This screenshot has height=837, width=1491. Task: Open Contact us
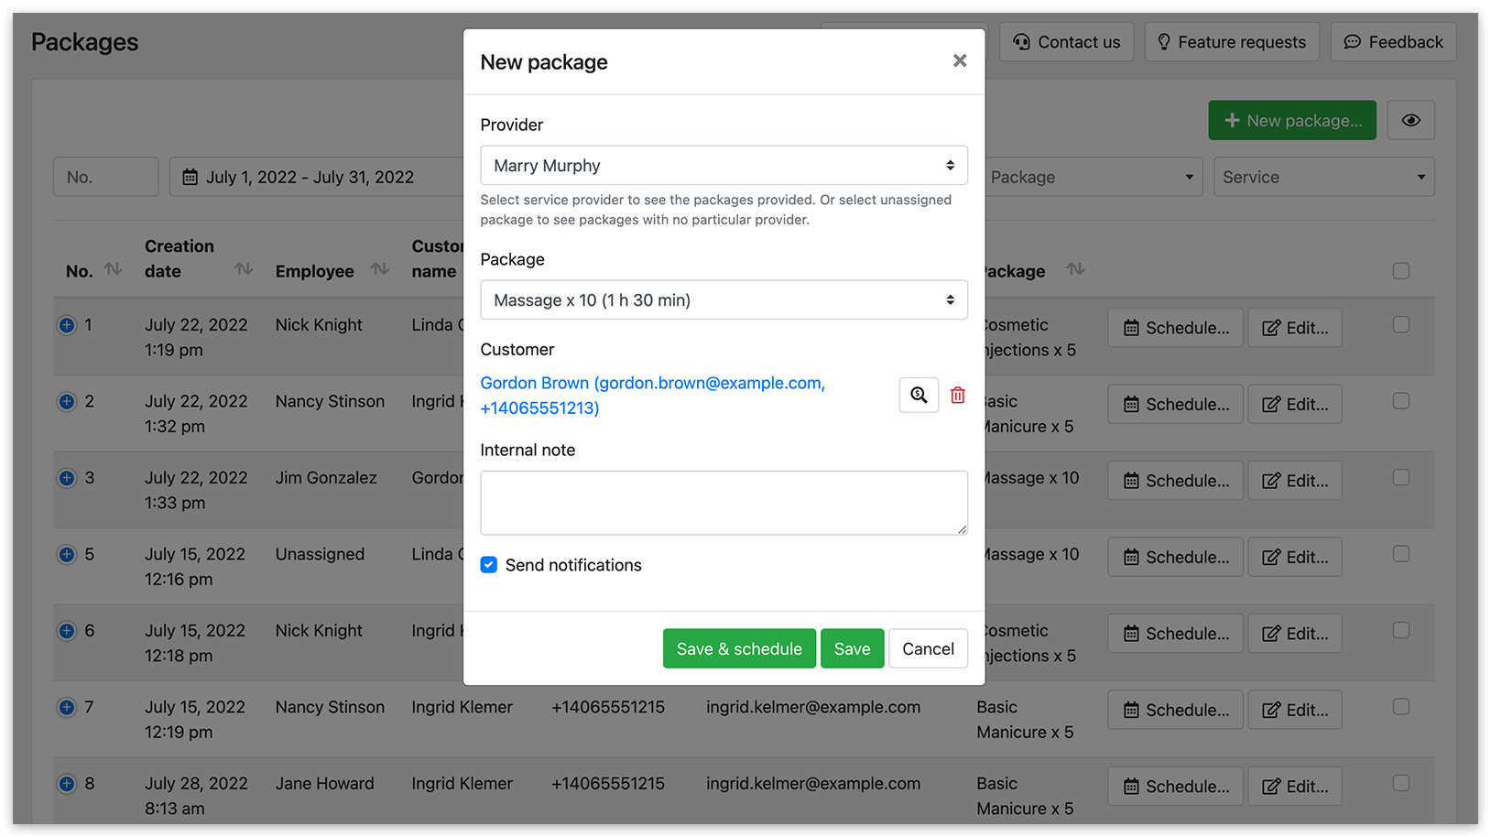1066,42
